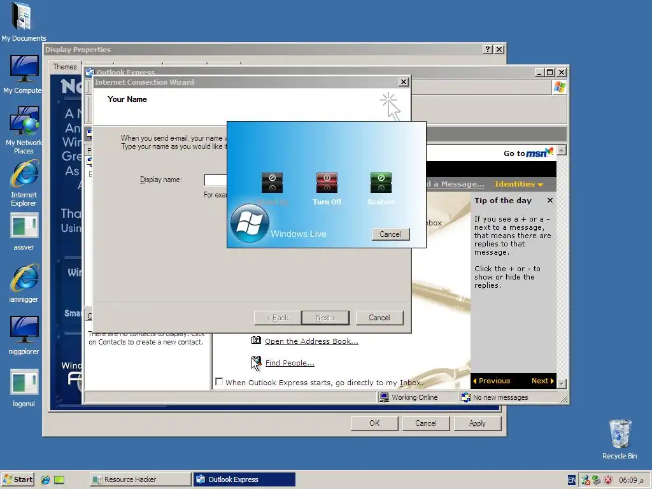The height and width of the screenshot is (489, 652).
Task: Click Apply in Display Properties
Action: [478, 423]
